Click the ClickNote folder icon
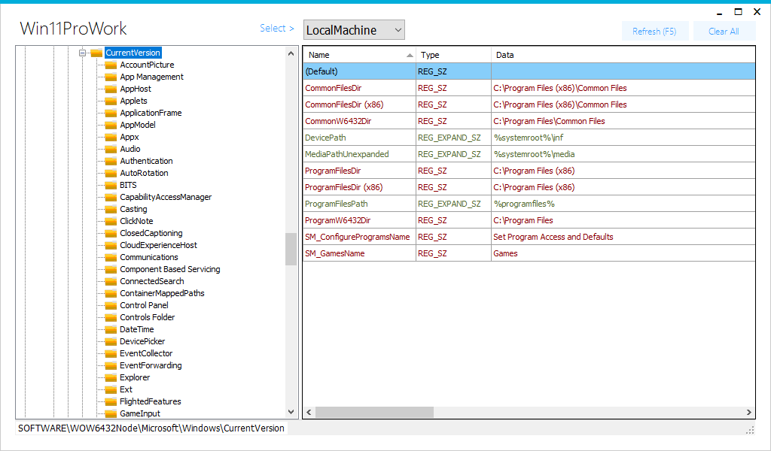 point(111,221)
